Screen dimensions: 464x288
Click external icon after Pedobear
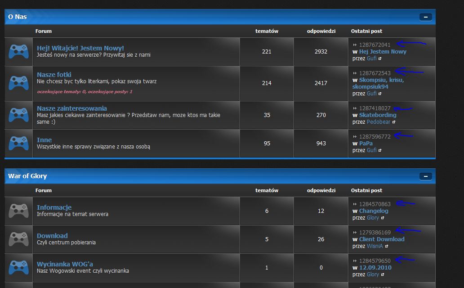(x=394, y=122)
